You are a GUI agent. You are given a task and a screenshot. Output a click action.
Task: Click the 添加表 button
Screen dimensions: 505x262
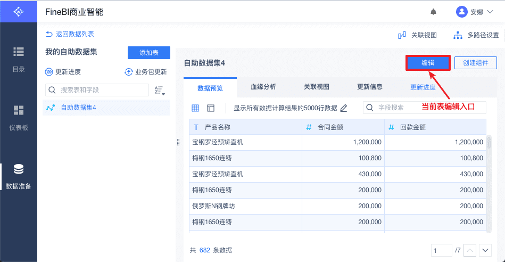pyautogui.click(x=149, y=53)
